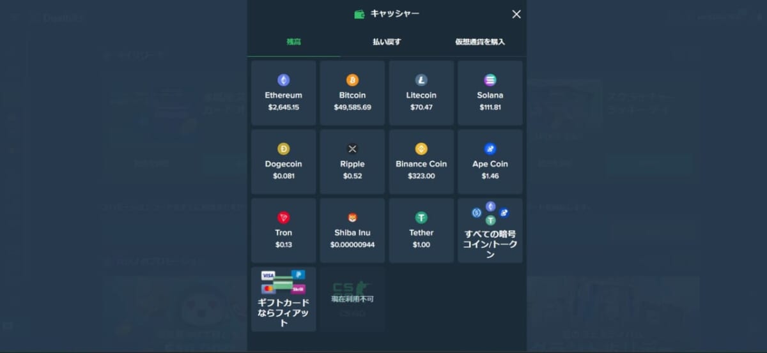767x353 pixels.
Task: Select the Tron coin icon
Action: click(283, 218)
